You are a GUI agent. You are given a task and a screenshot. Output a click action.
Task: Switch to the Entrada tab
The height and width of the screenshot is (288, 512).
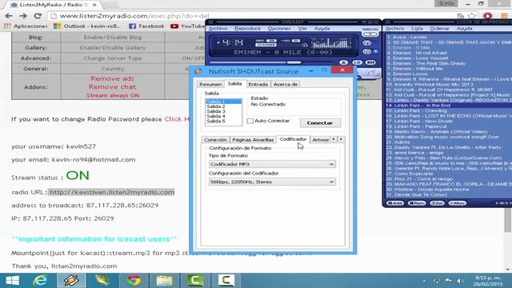click(x=258, y=84)
